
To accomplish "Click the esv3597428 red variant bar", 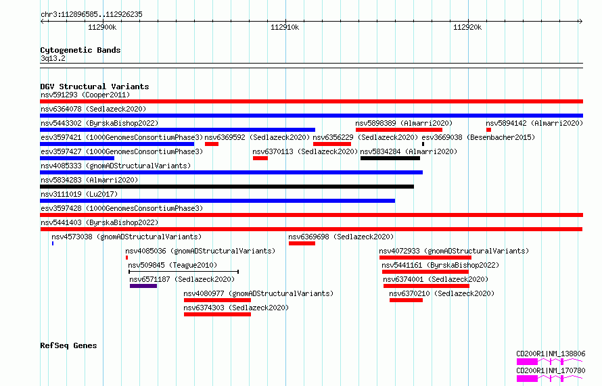I will pyautogui.click(x=311, y=215).
